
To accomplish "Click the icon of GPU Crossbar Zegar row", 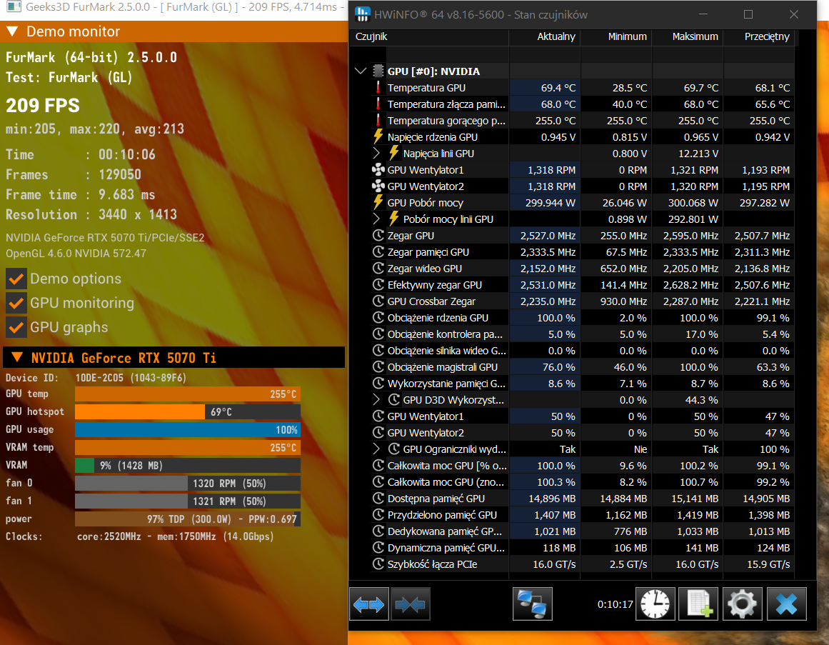I will pos(378,301).
